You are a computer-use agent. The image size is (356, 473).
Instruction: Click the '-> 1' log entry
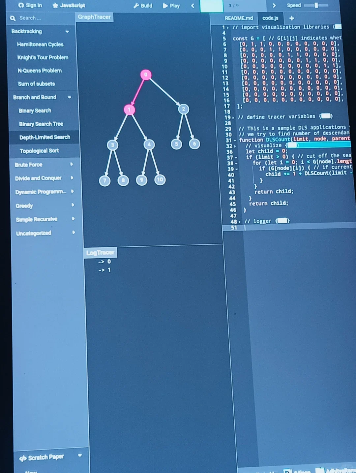coord(104,270)
